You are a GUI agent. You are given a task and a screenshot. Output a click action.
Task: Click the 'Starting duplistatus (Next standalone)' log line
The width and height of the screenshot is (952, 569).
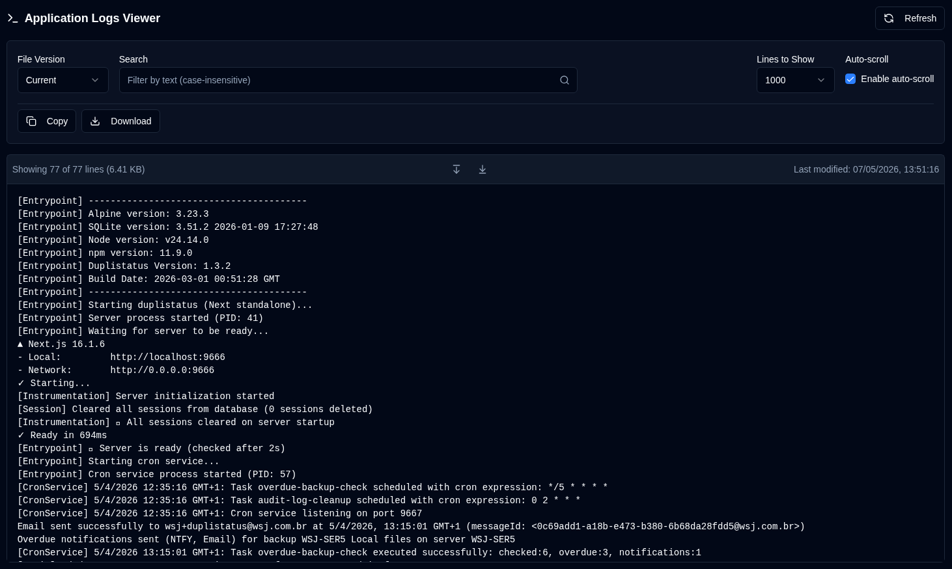coord(165,305)
